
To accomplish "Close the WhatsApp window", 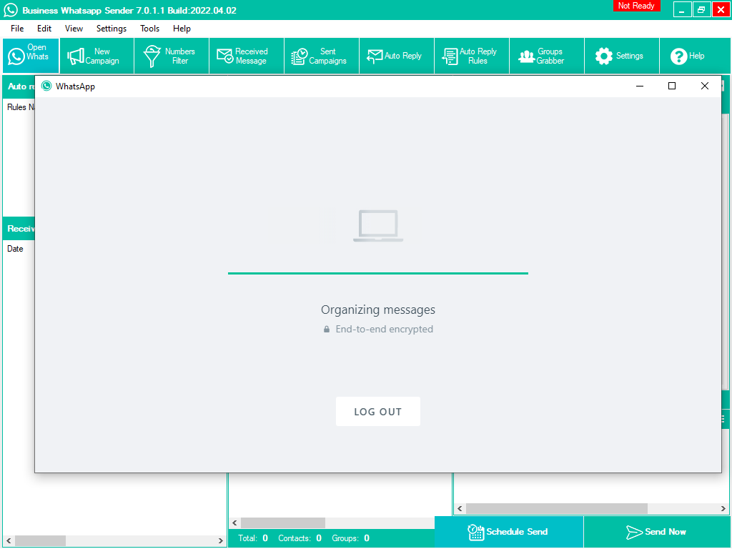I will 704,86.
